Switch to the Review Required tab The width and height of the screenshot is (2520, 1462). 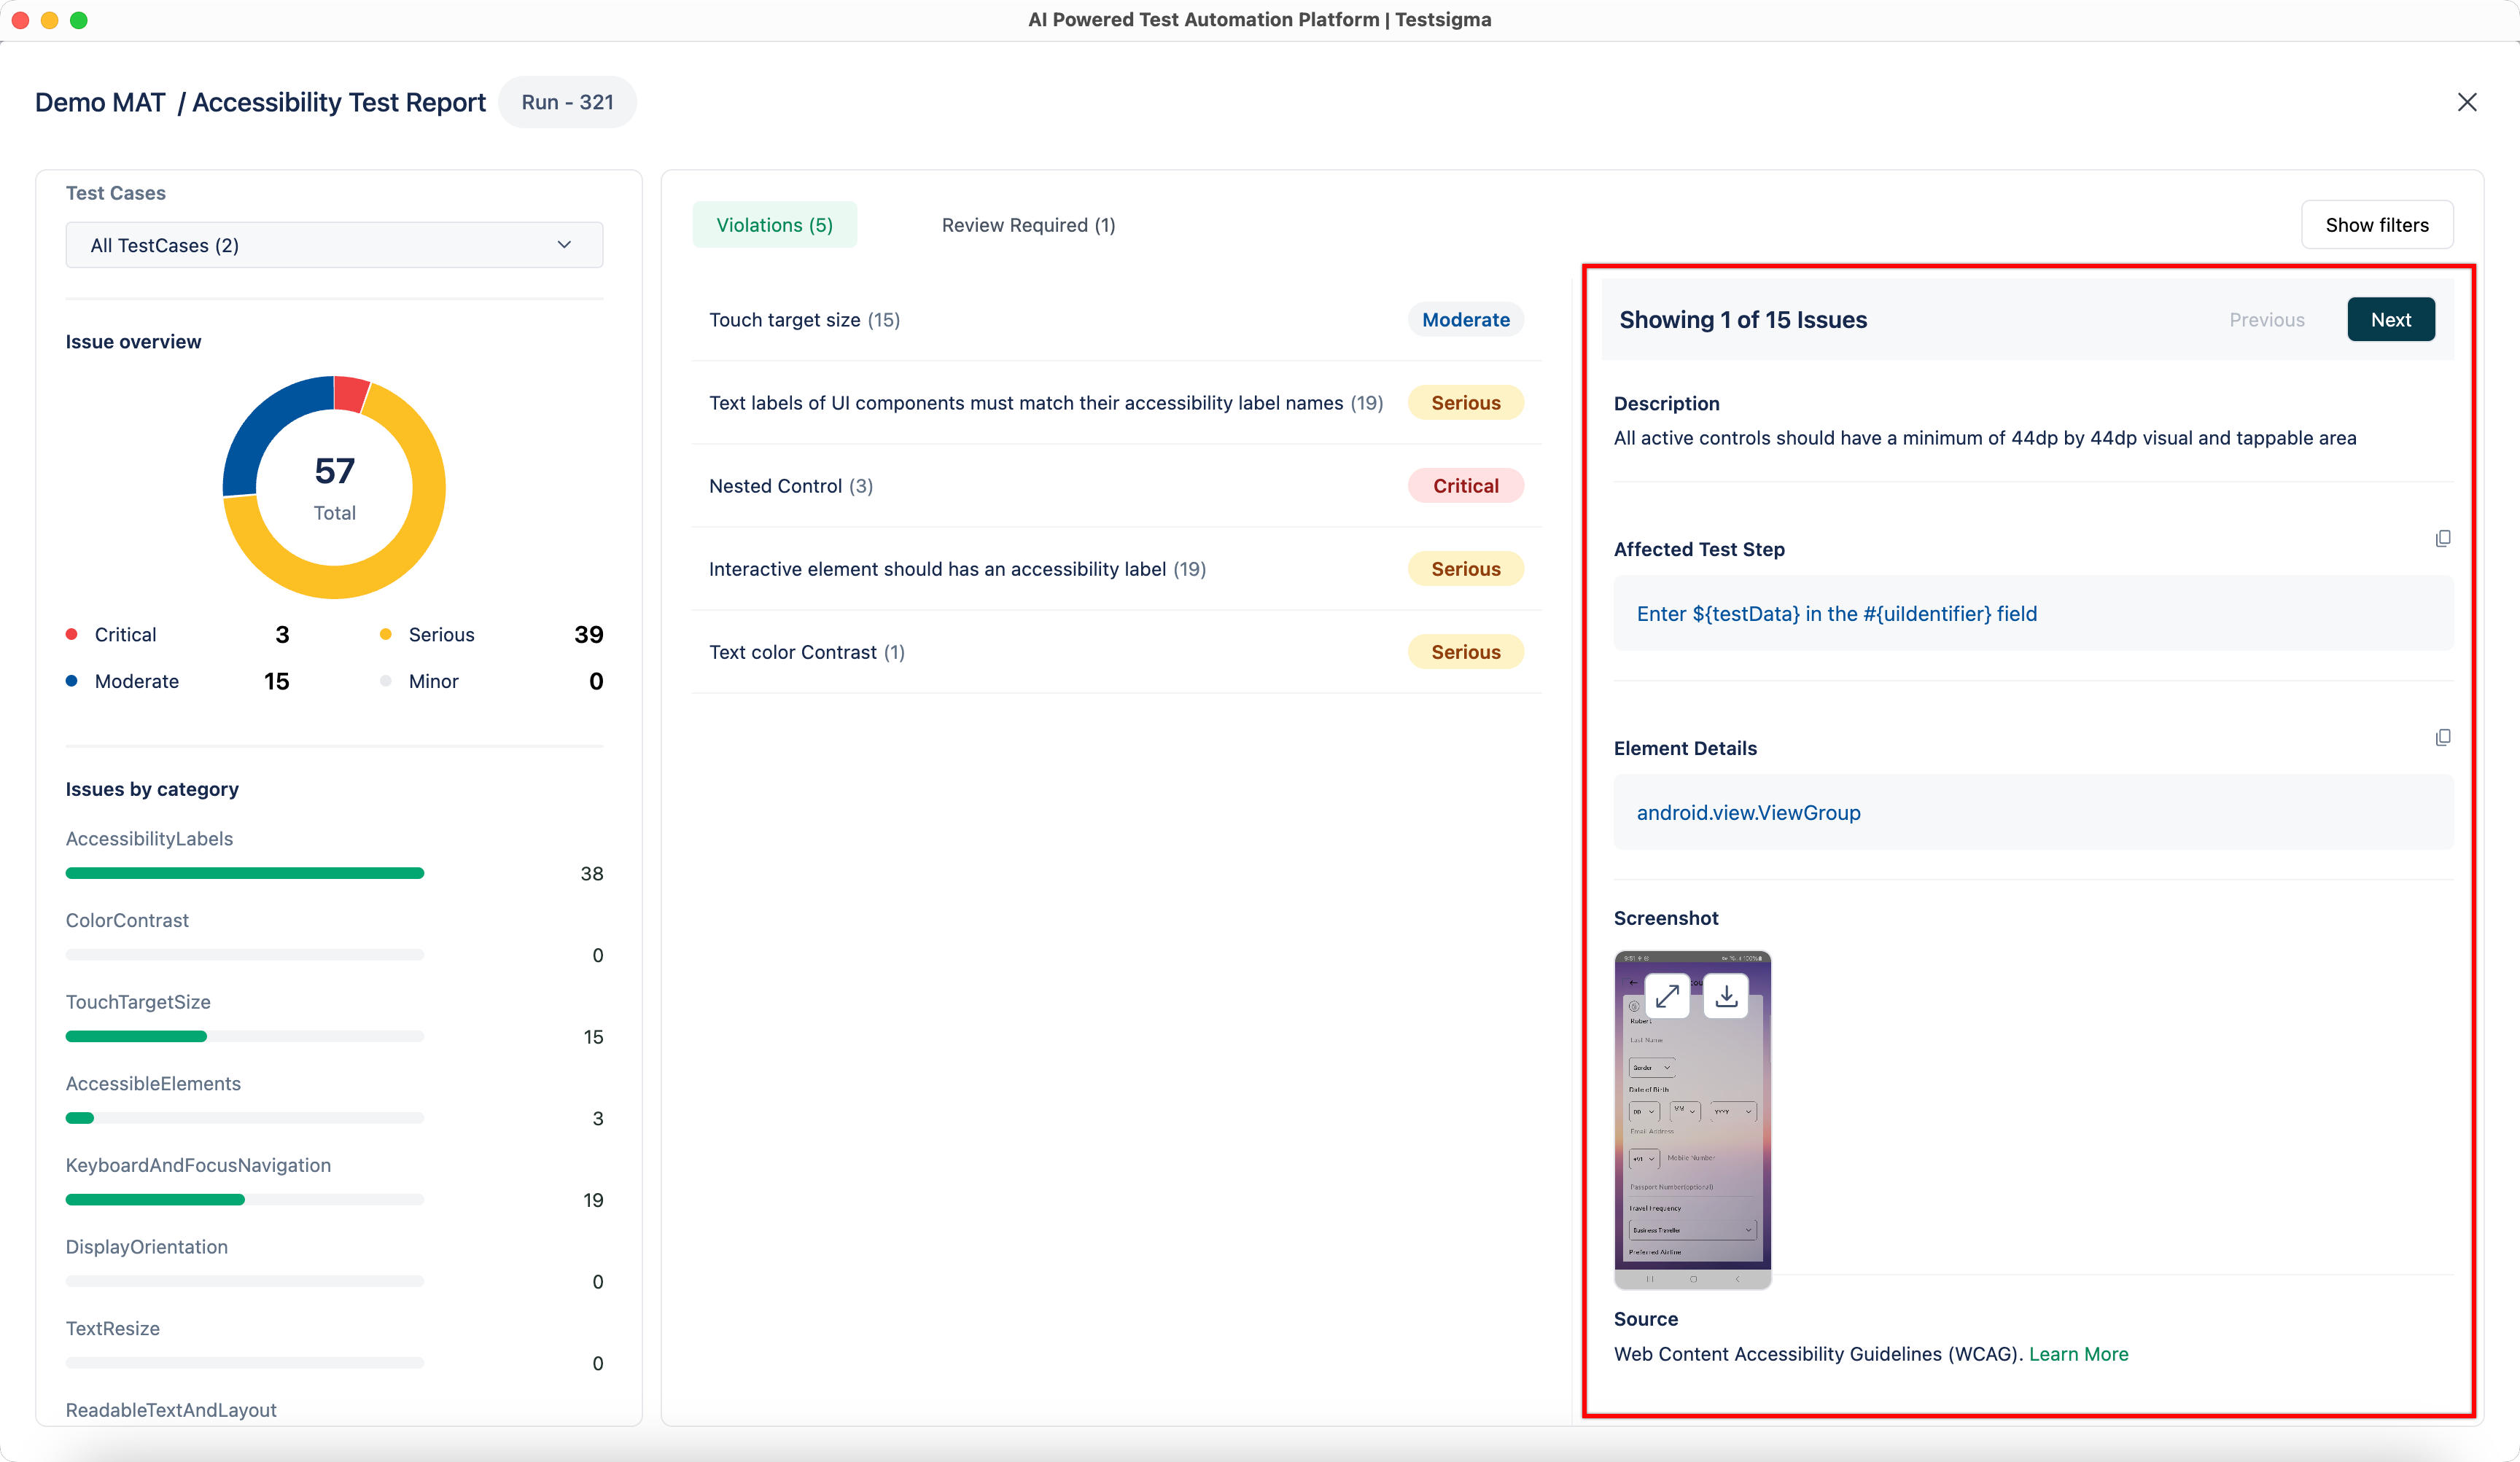pyautogui.click(x=1028, y=224)
